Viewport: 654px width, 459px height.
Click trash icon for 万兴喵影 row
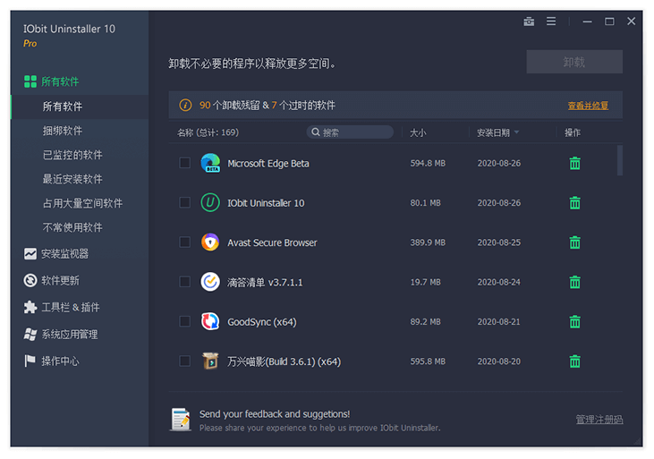574,361
